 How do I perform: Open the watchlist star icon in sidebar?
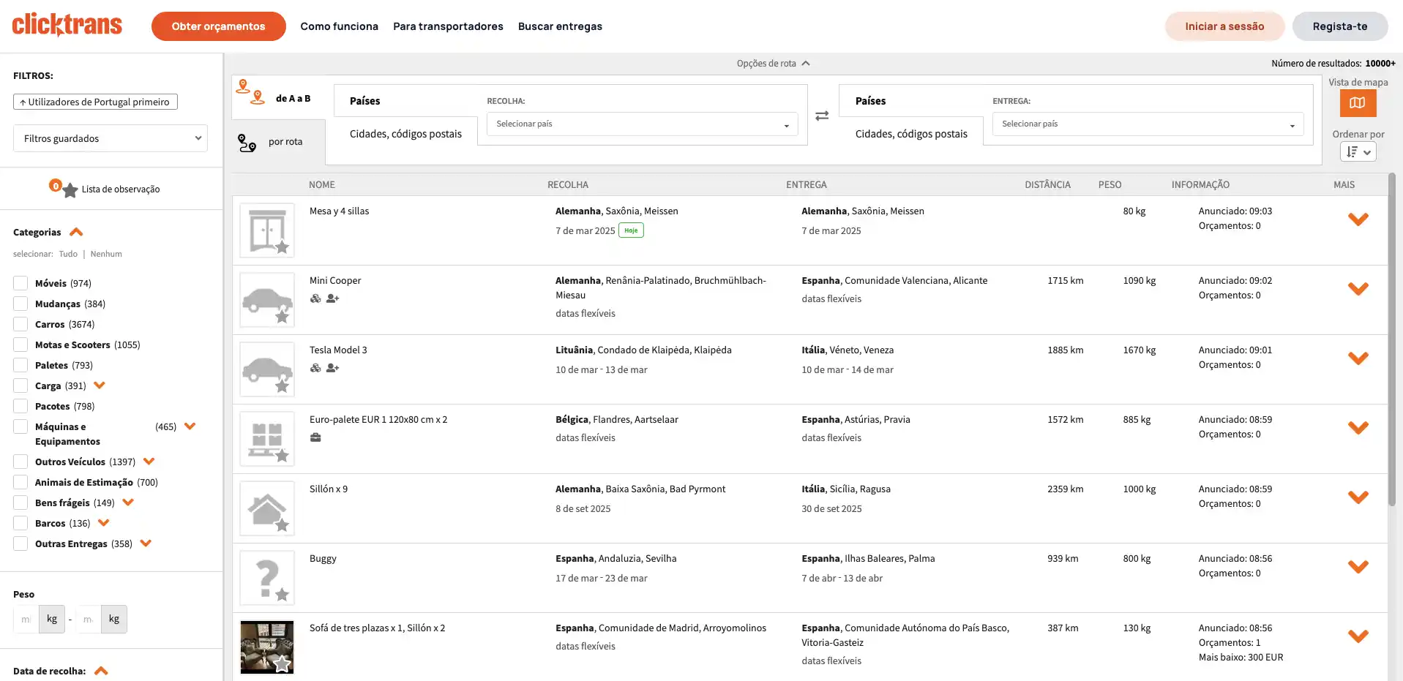70,190
